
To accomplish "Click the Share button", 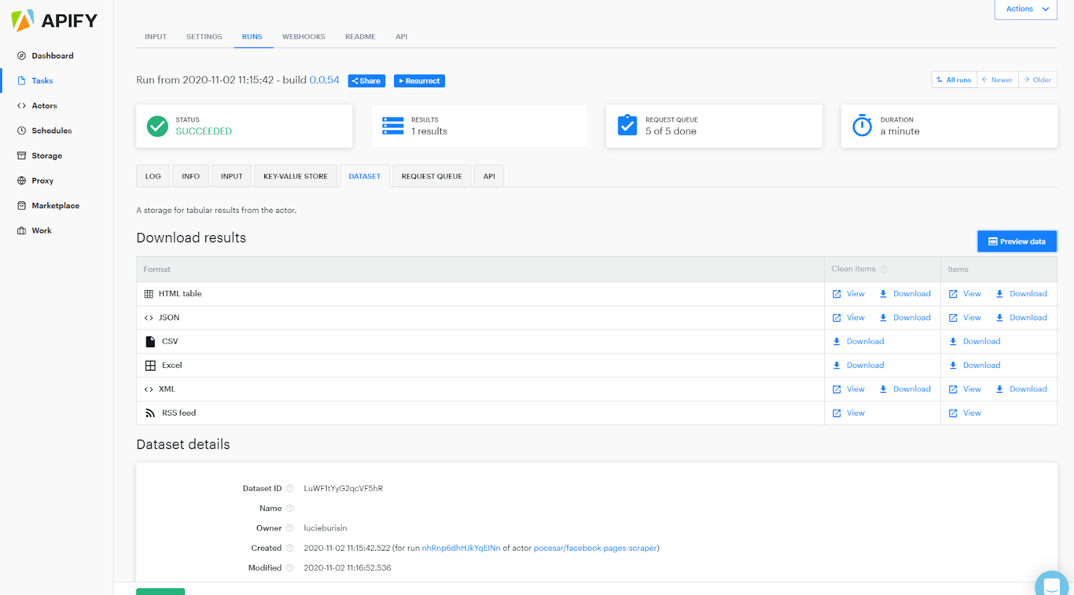I will (x=367, y=81).
